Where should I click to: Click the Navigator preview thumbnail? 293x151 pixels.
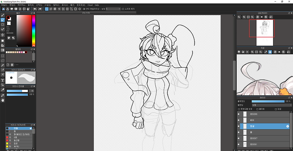tap(265, 32)
